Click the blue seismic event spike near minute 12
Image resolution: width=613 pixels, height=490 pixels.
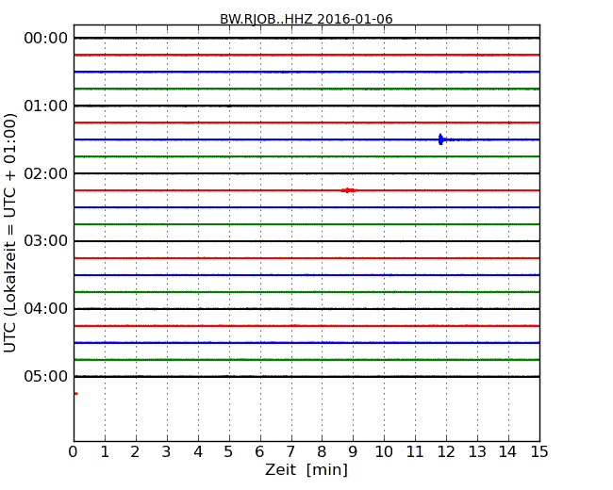tap(441, 139)
